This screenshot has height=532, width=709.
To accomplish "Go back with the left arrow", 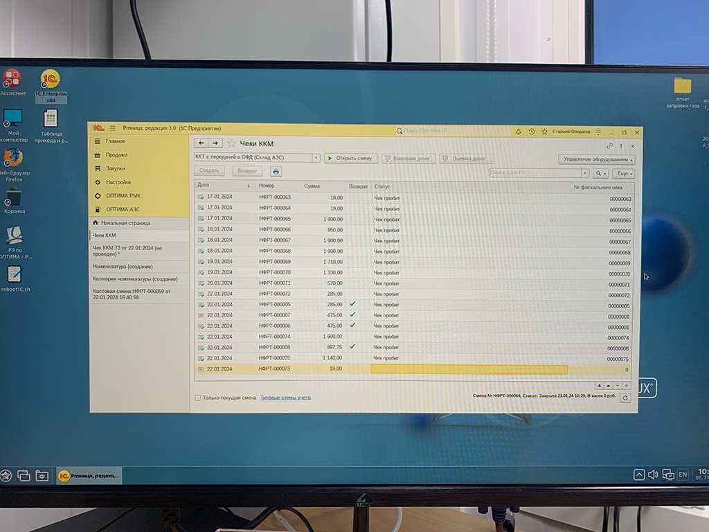I will click(201, 143).
